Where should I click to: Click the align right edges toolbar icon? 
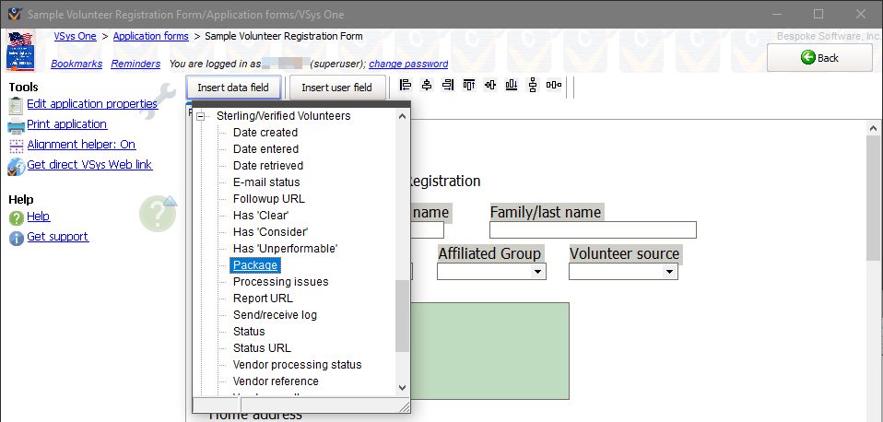[x=448, y=86]
